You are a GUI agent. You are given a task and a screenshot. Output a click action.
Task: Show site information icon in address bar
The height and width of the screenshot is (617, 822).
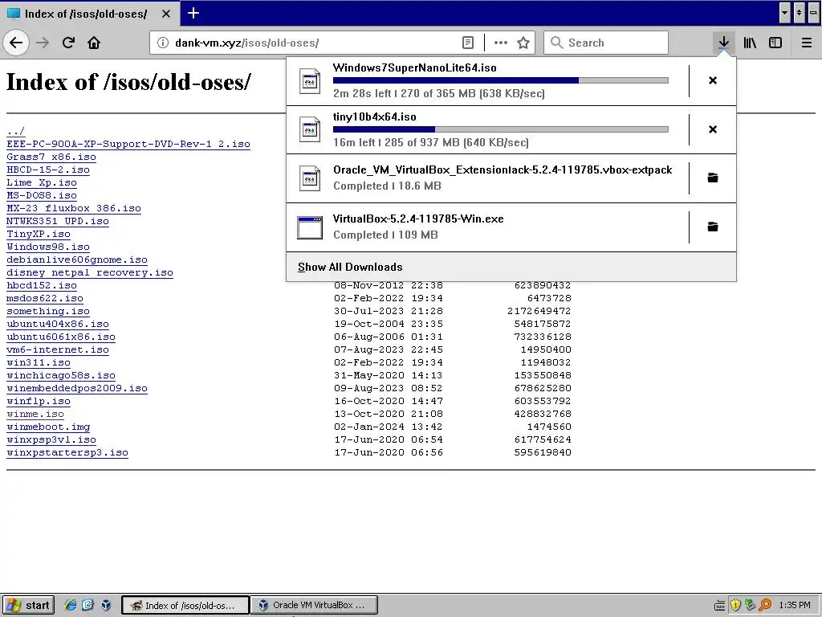coord(163,43)
